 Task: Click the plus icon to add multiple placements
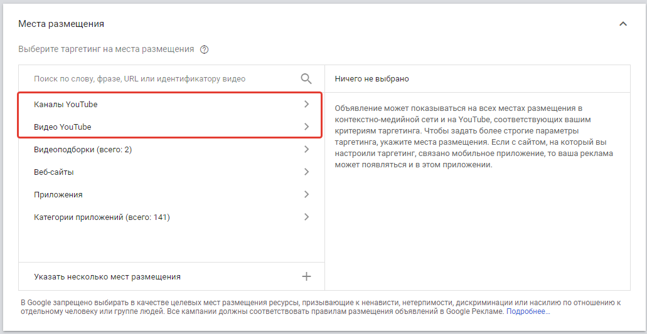coord(306,276)
